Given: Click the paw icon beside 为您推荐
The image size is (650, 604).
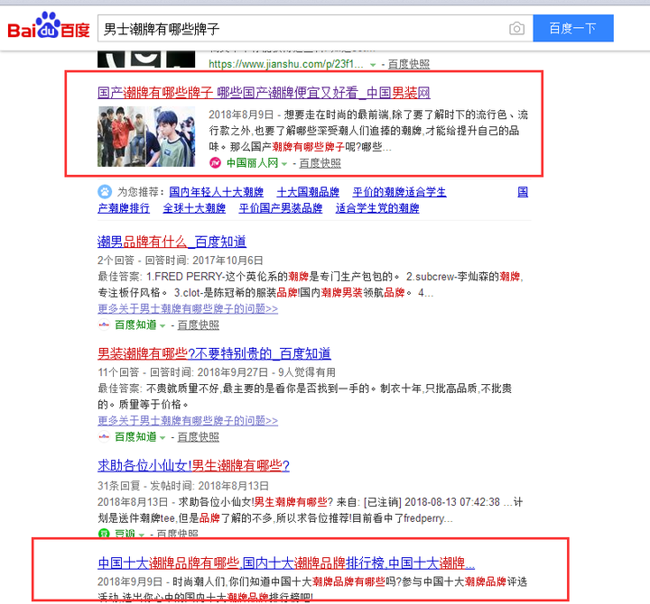Looking at the screenshot, I should tap(105, 192).
